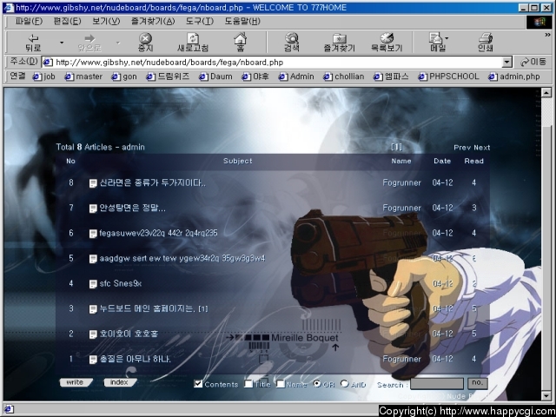Click the Back arrow toolbar icon
Image resolution: width=556 pixels, height=417 pixels.
click(x=33, y=38)
